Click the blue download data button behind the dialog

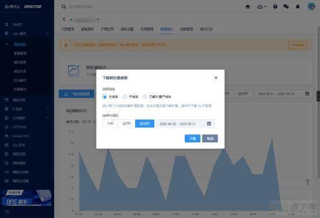76,94
